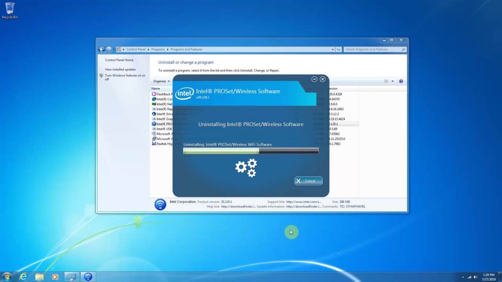Screen dimensions: 502x282
Task: Click the Search Programs and Features field
Action: (373, 49)
